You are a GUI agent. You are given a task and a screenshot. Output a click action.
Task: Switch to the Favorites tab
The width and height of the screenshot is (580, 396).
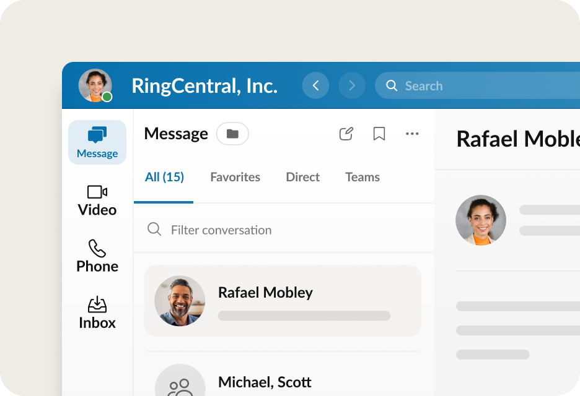(235, 177)
